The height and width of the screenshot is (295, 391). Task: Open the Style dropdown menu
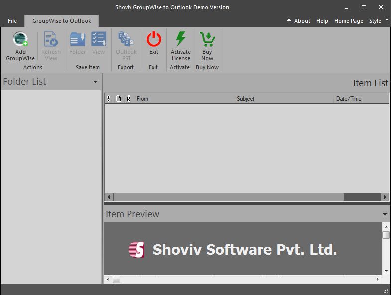[x=375, y=21]
